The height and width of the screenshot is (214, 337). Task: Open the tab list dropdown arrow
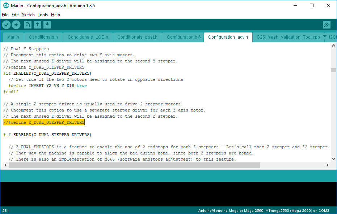[324, 36]
